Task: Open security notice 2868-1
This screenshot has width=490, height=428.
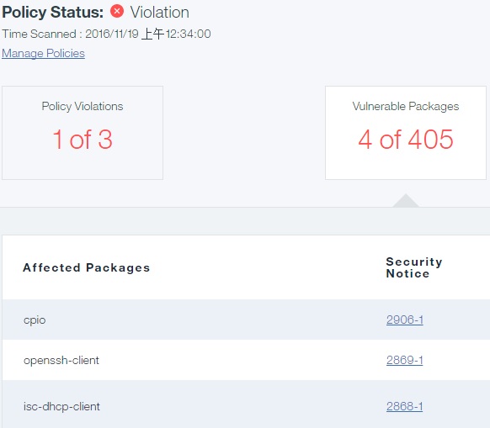Action: 405,406
